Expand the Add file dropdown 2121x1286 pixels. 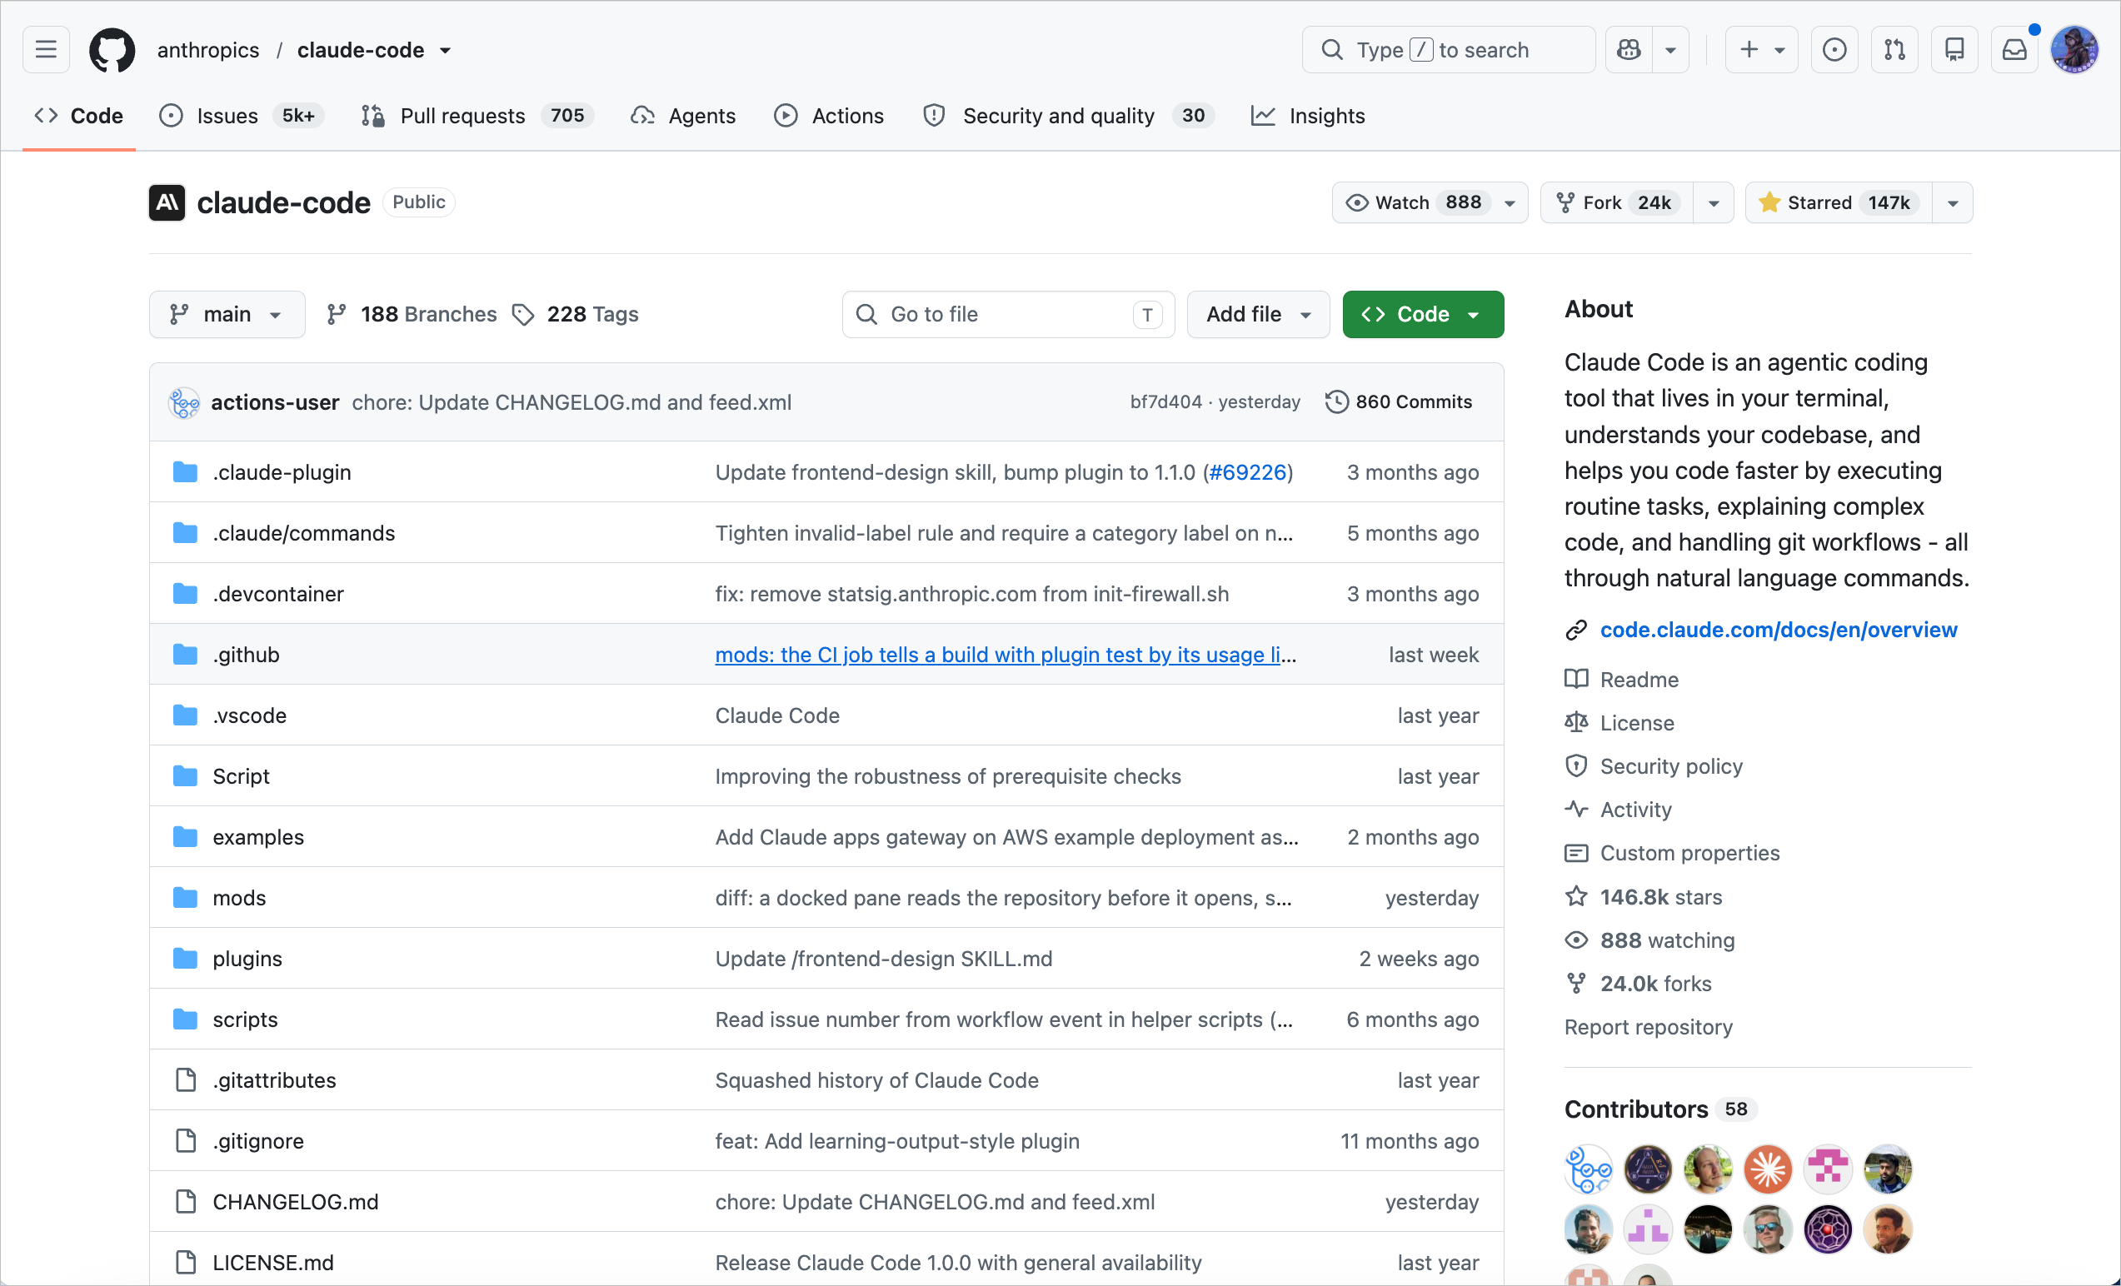1259,314
